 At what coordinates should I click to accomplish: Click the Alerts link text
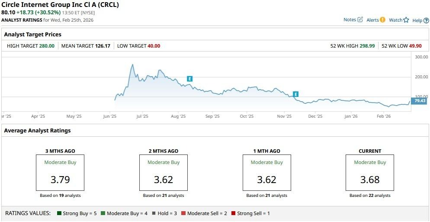[x=372, y=20]
